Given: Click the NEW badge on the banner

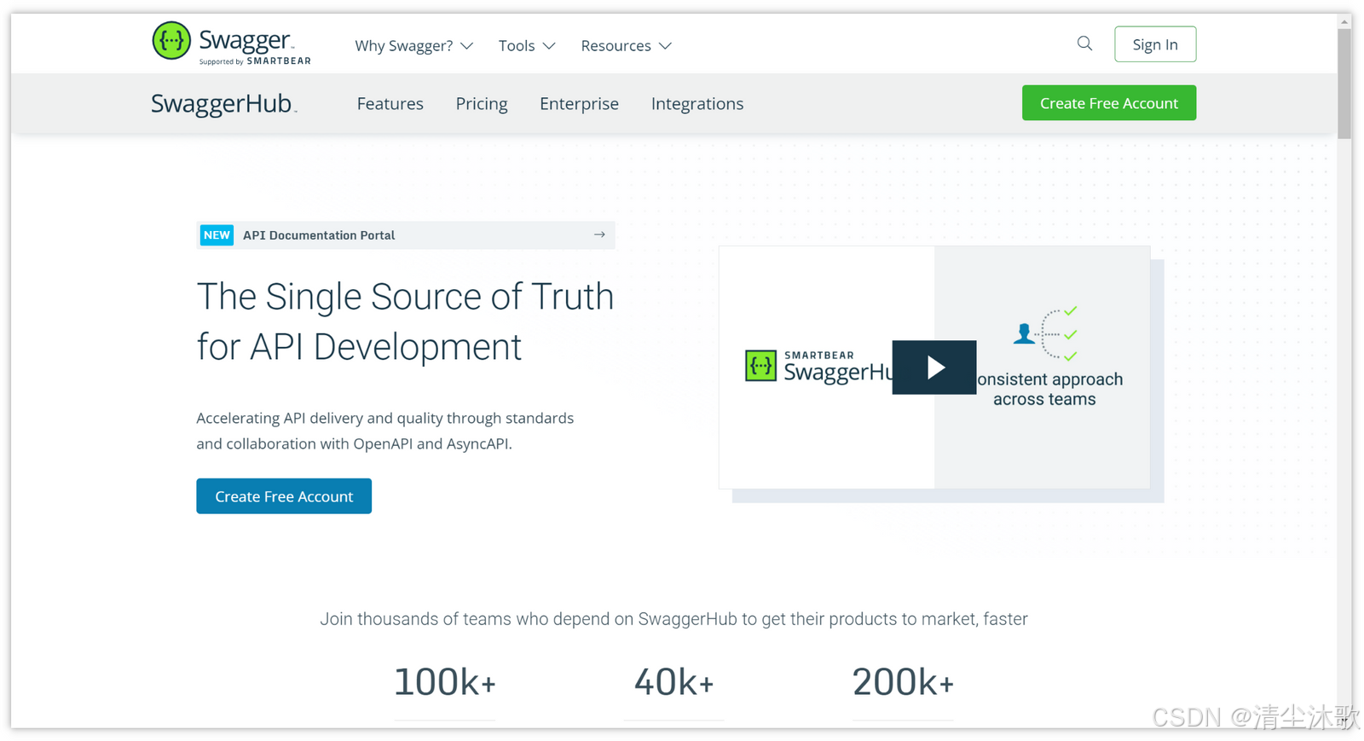Looking at the screenshot, I should (217, 235).
